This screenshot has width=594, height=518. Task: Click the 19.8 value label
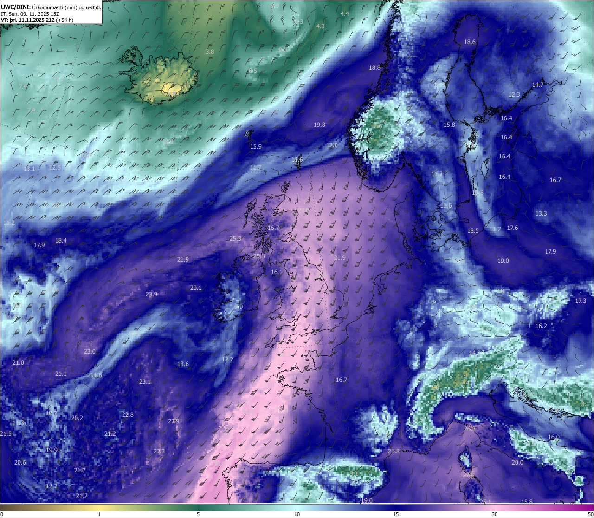tap(319, 125)
